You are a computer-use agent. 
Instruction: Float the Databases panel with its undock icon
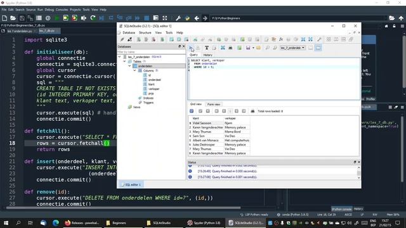click(180, 46)
